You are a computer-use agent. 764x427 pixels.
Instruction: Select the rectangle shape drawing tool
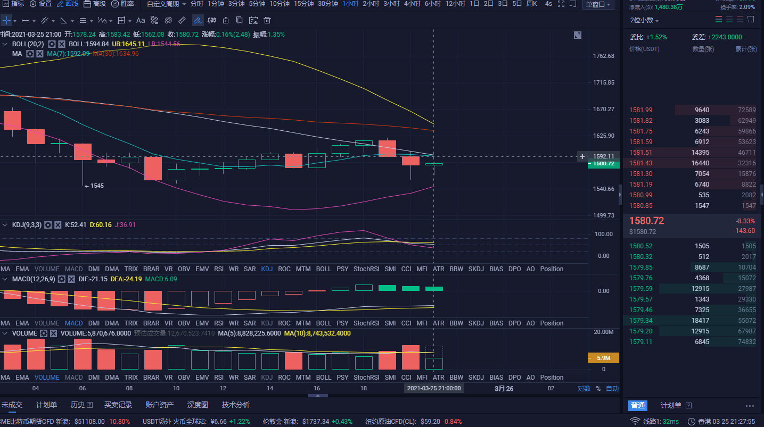[x=121, y=21]
